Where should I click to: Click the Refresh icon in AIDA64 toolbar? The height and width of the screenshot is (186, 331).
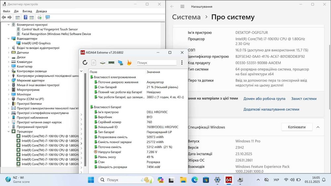tap(85, 62)
